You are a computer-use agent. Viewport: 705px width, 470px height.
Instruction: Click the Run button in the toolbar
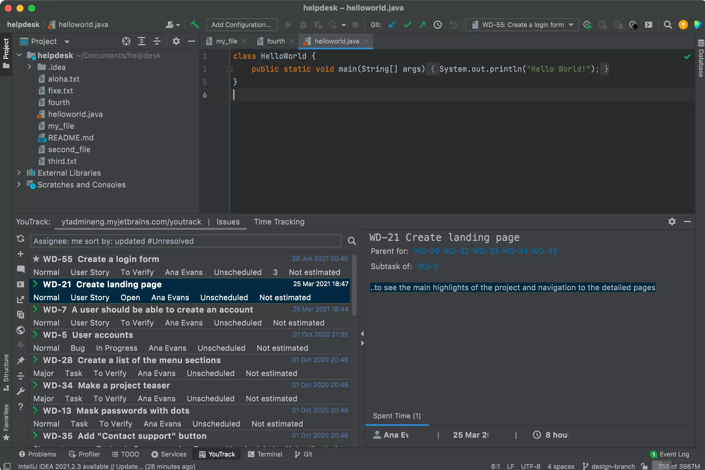pyautogui.click(x=288, y=25)
